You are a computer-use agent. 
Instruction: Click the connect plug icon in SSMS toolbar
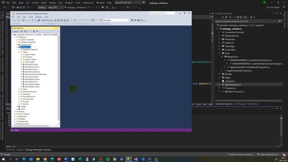tap(39, 20)
